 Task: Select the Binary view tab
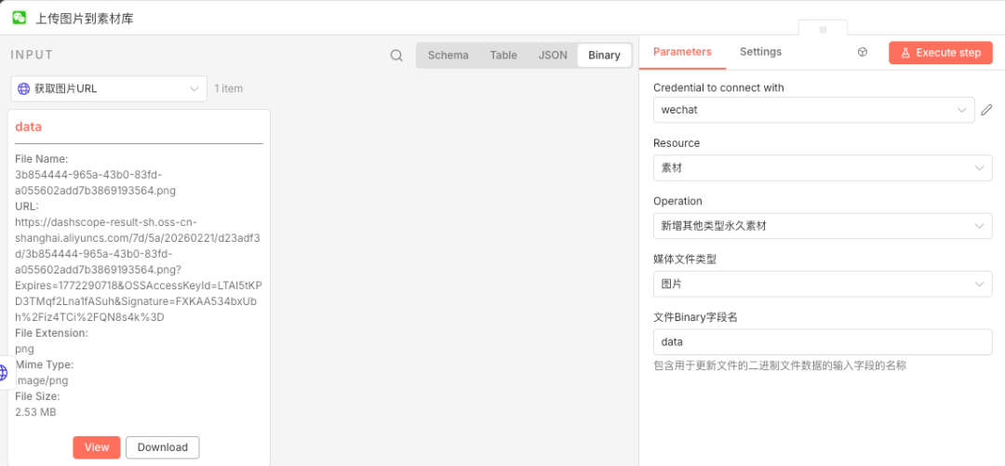click(604, 56)
